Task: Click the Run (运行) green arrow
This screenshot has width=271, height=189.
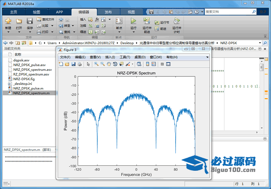Action: pyautogui.click(x=133, y=21)
